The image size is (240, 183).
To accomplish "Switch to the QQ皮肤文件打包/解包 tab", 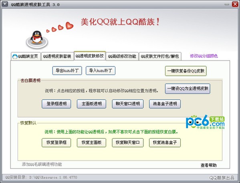I will [x=160, y=56].
